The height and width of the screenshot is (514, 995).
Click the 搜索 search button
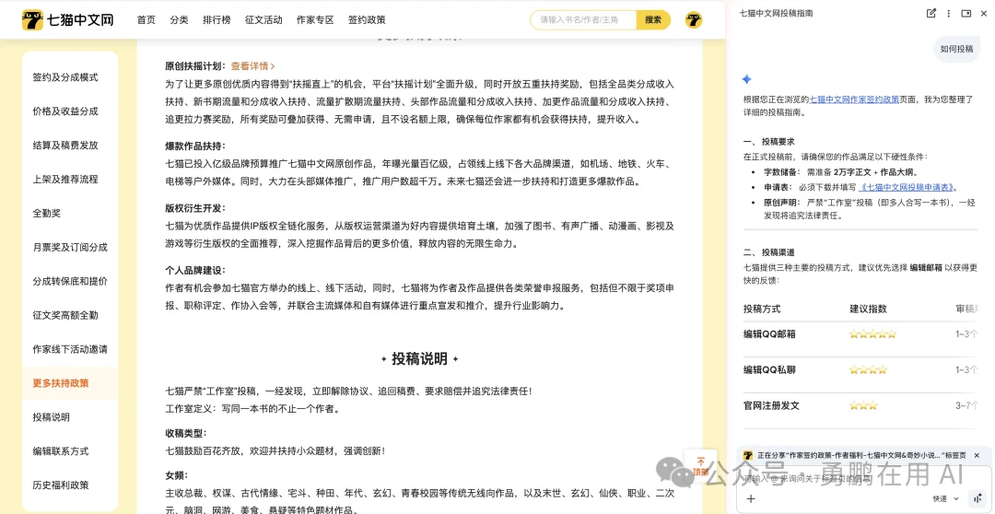[653, 19]
